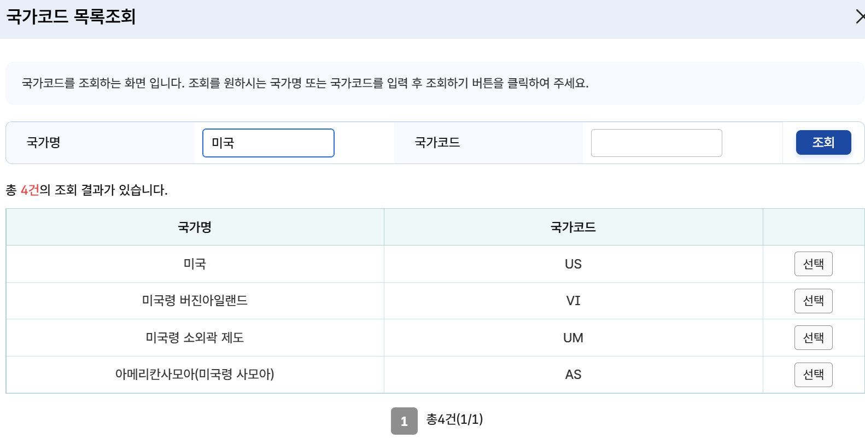Click the 국가명 search input showing 미국
Image resolution: width=865 pixels, height=444 pixels.
pyautogui.click(x=268, y=143)
